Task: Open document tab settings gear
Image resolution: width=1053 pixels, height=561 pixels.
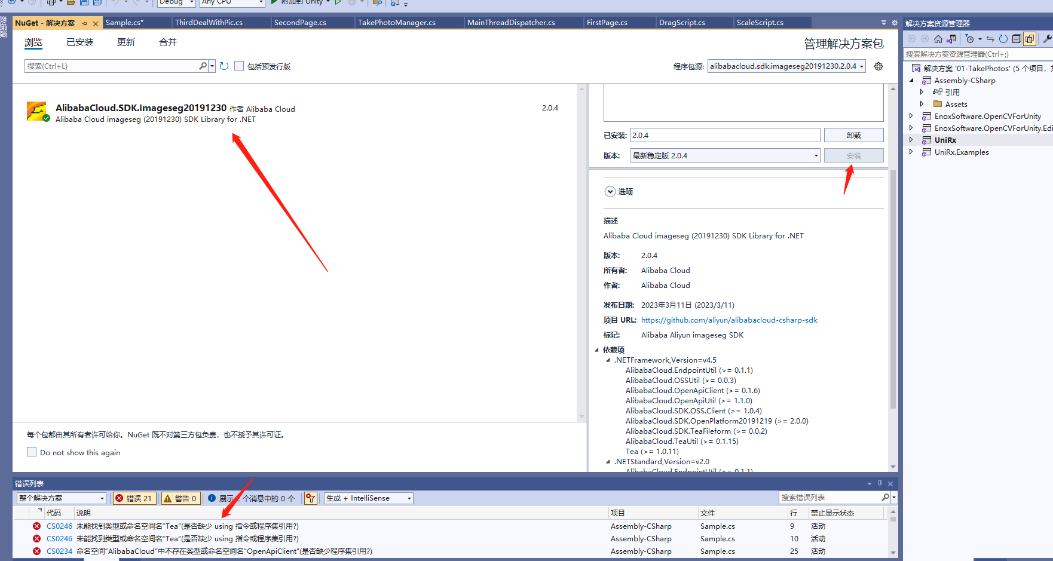Action: pos(895,23)
